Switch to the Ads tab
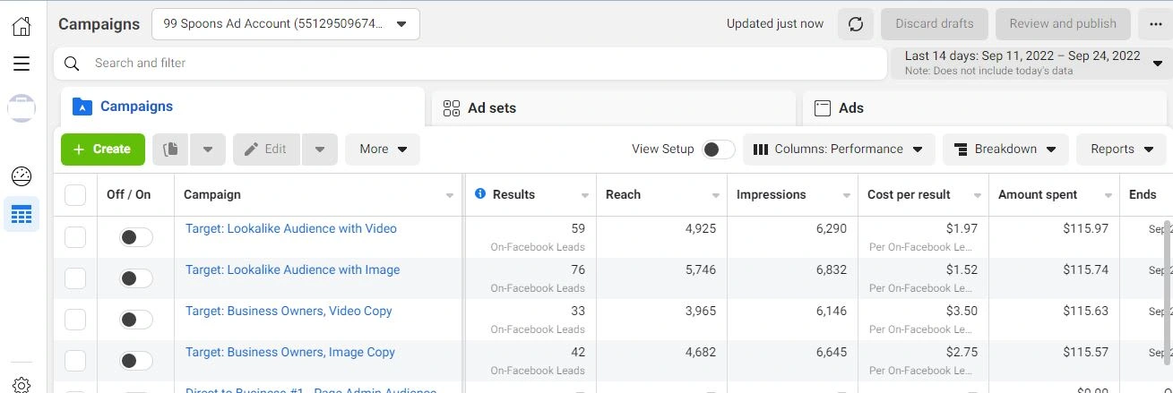Screen dimensions: 1173x393 click(986, 108)
